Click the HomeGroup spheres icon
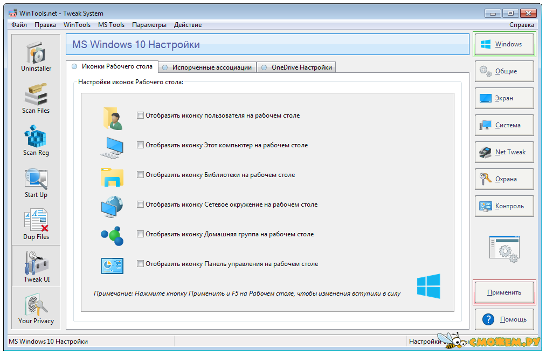546x355 pixels. pos(112,236)
